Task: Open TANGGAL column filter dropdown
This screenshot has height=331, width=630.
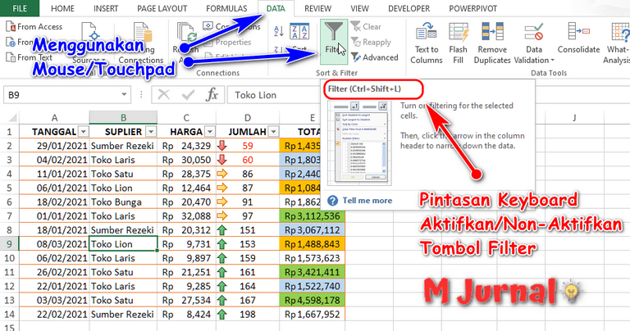Action: point(83,132)
